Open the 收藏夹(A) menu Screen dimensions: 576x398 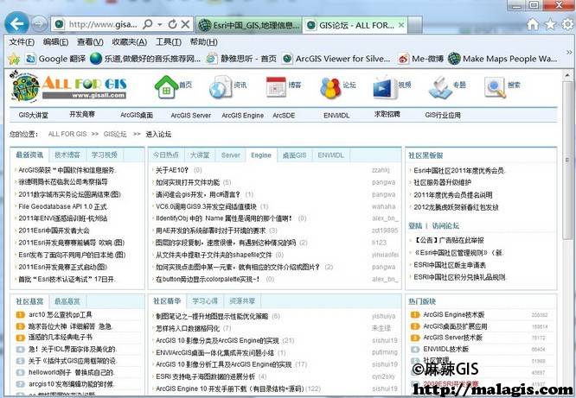(x=130, y=41)
